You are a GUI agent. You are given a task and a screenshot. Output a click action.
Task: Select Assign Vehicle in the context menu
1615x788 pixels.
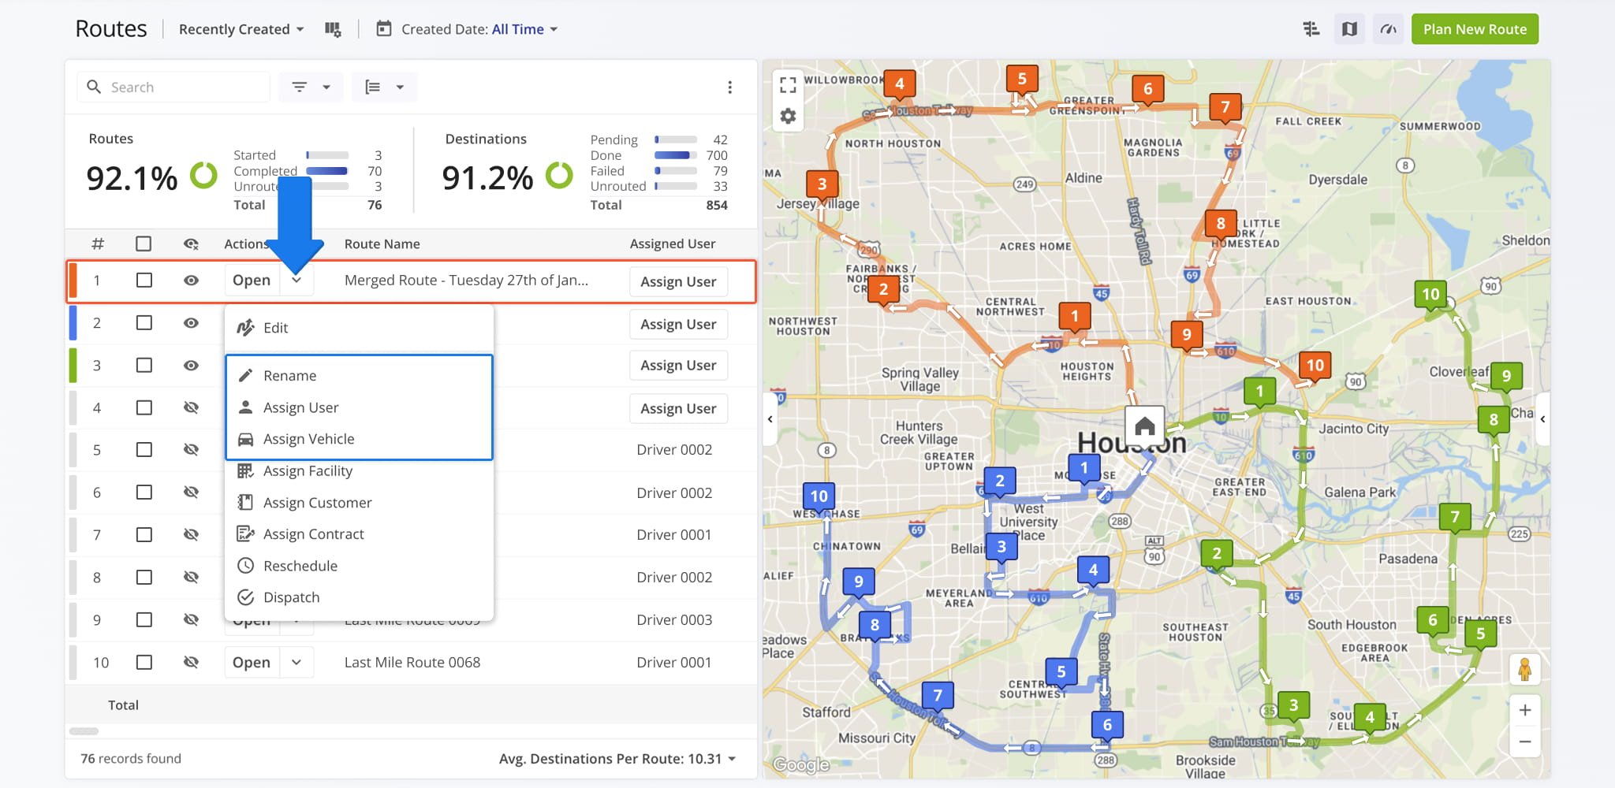[308, 439]
